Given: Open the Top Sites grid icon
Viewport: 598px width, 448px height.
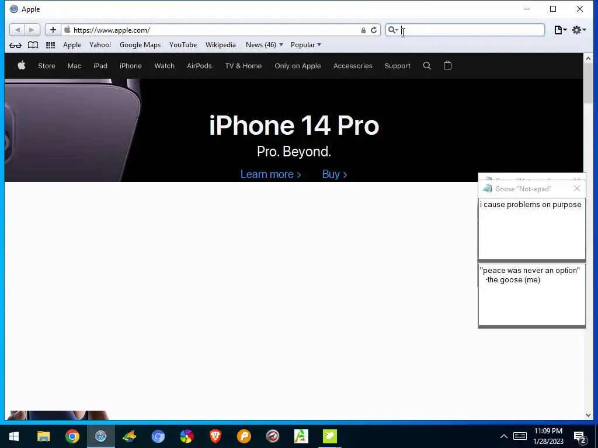Looking at the screenshot, I should pyautogui.click(x=50, y=45).
